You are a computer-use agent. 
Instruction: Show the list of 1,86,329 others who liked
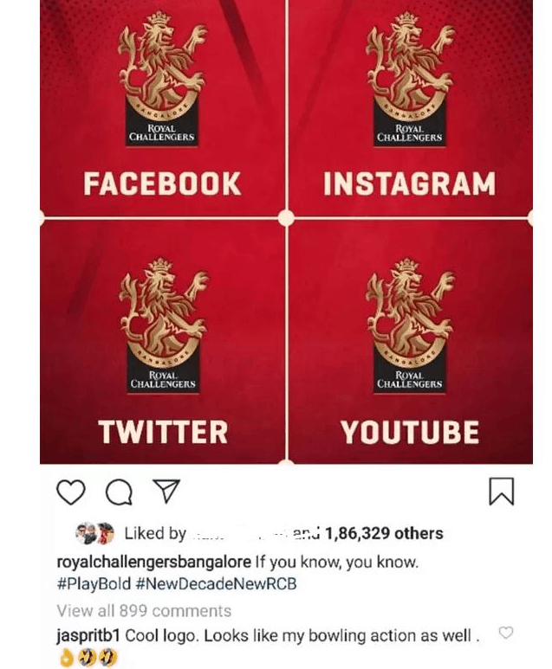point(385,533)
